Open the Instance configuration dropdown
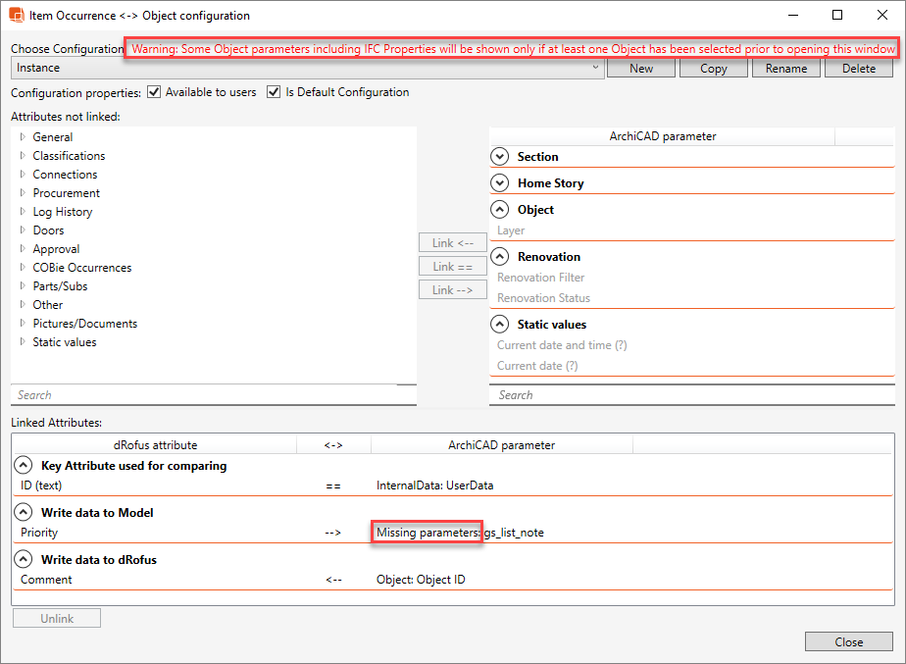The height and width of the screenshot is (664, 906). coord(307,68)
